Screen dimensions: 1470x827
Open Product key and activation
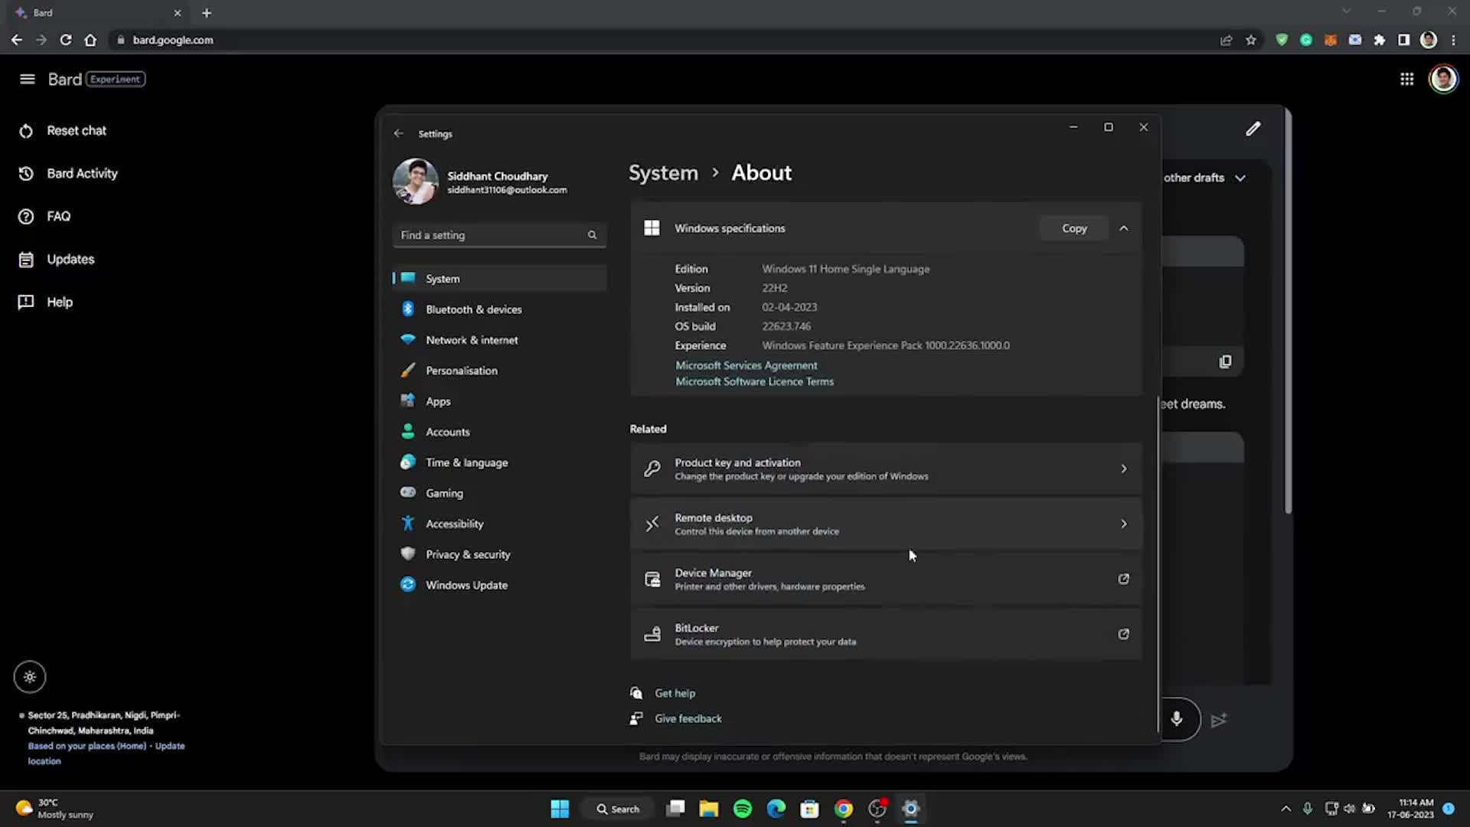886,469
